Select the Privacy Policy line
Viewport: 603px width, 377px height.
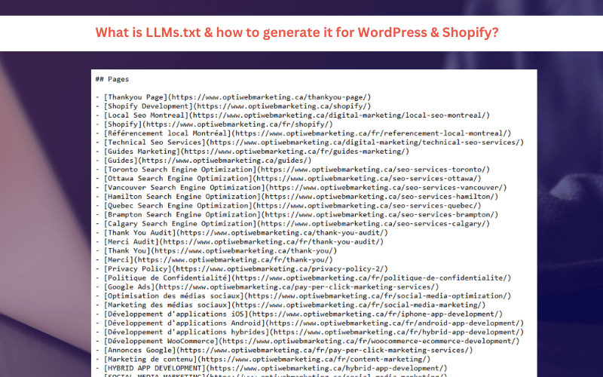point(242,269)
